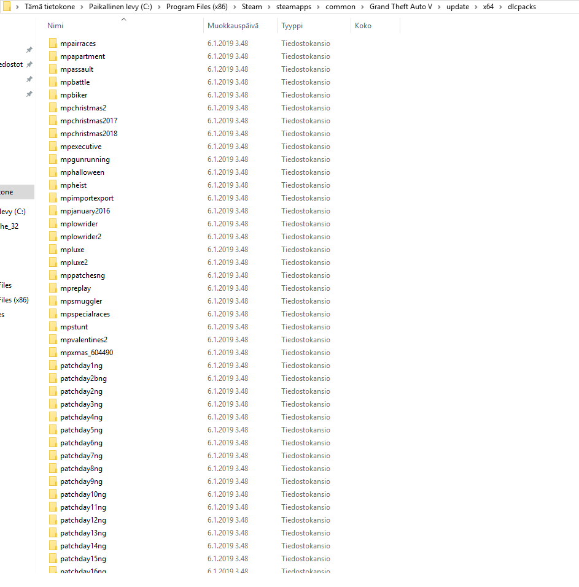Sort by Nimi column header

click(55, 26)
